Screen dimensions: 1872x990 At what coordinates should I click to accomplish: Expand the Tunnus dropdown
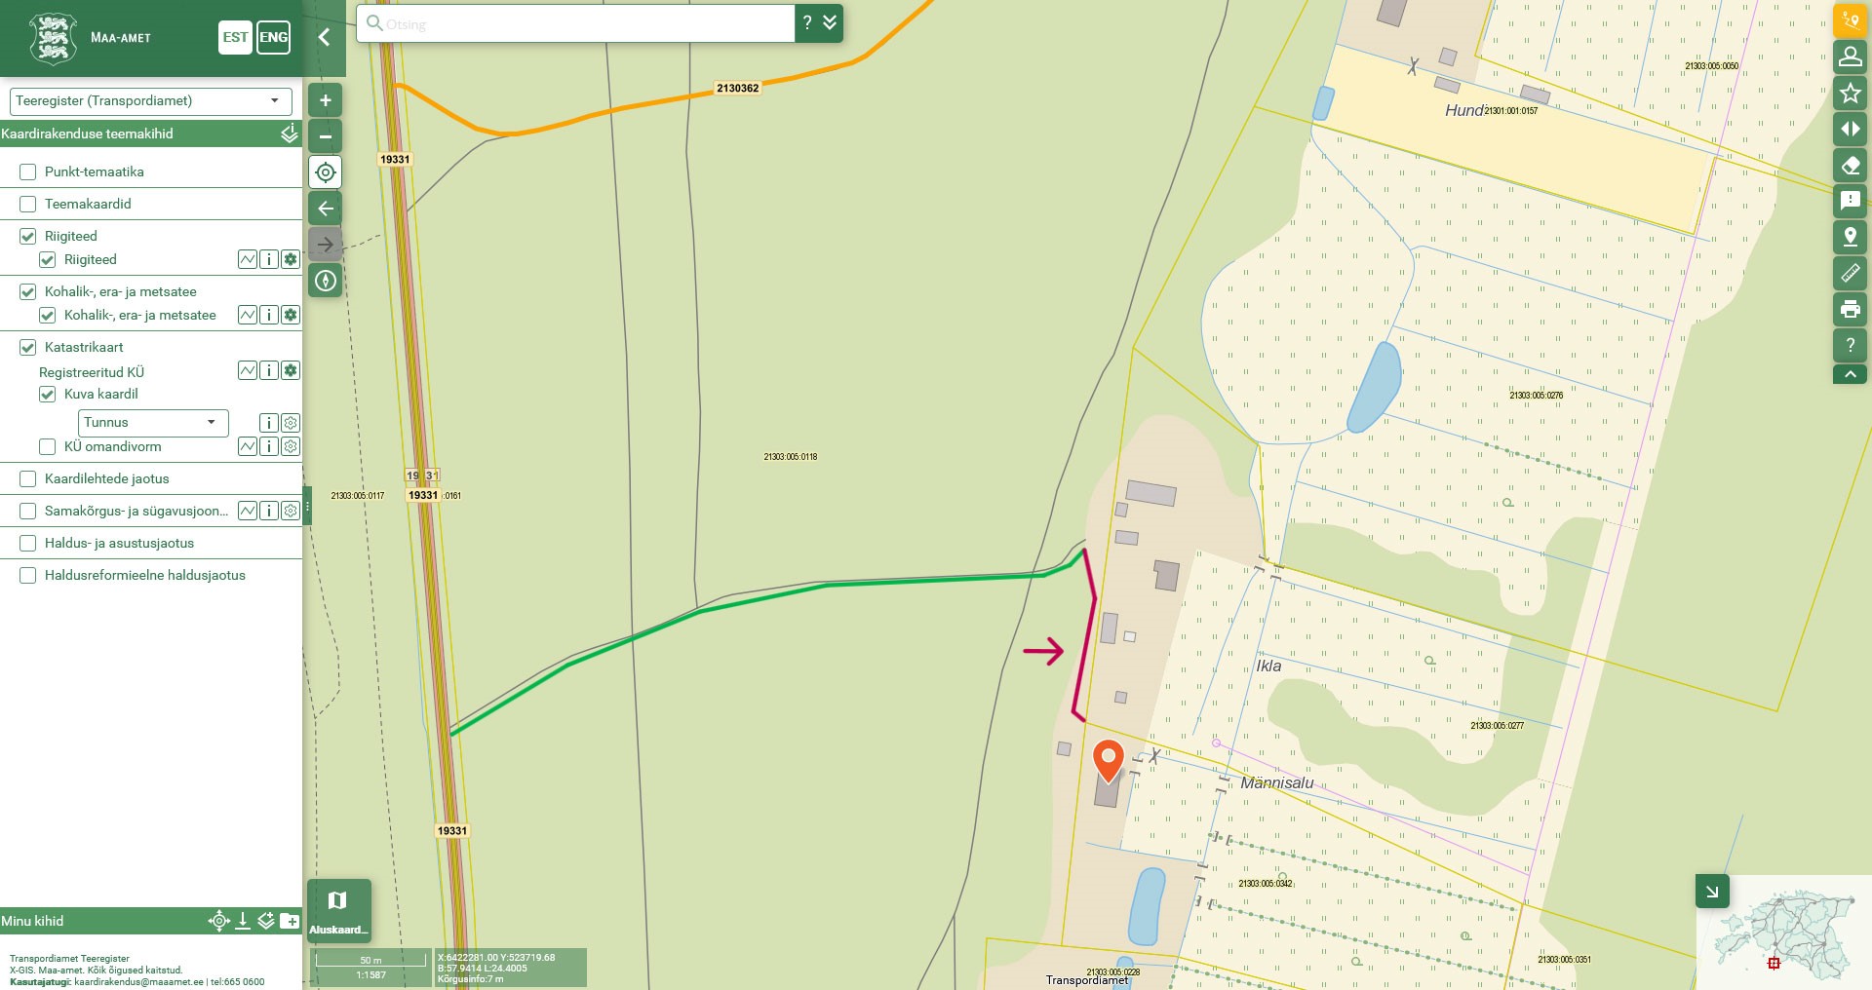[x=153, y=423]
